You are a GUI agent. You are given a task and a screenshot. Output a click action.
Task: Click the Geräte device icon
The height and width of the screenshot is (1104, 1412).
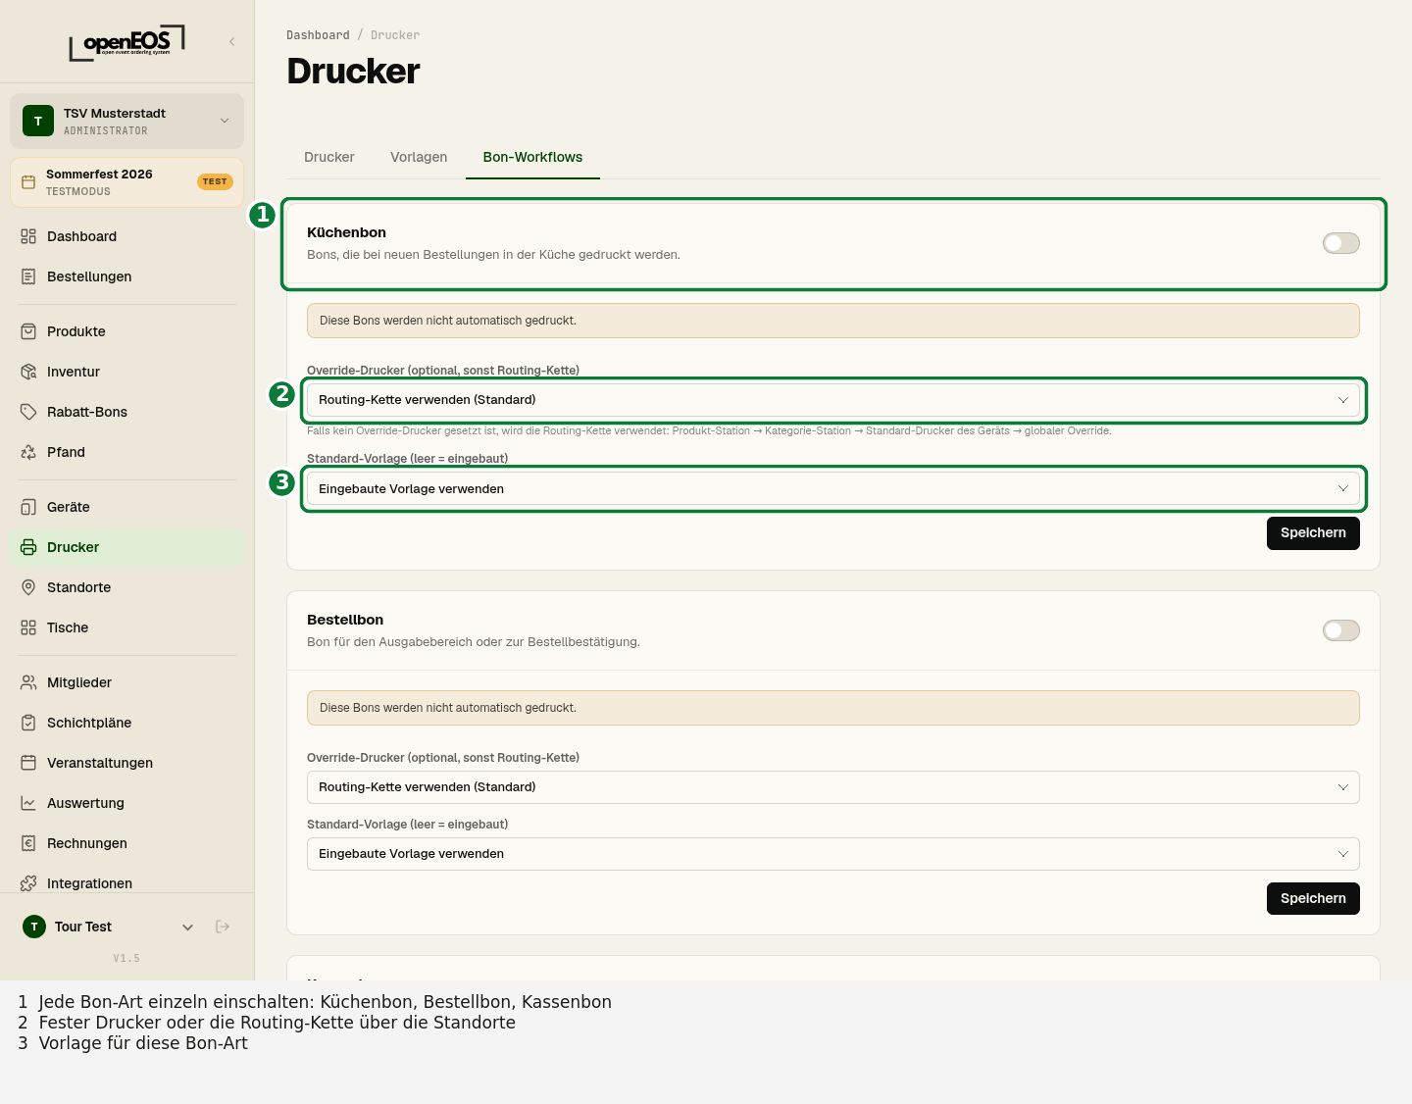28,507
